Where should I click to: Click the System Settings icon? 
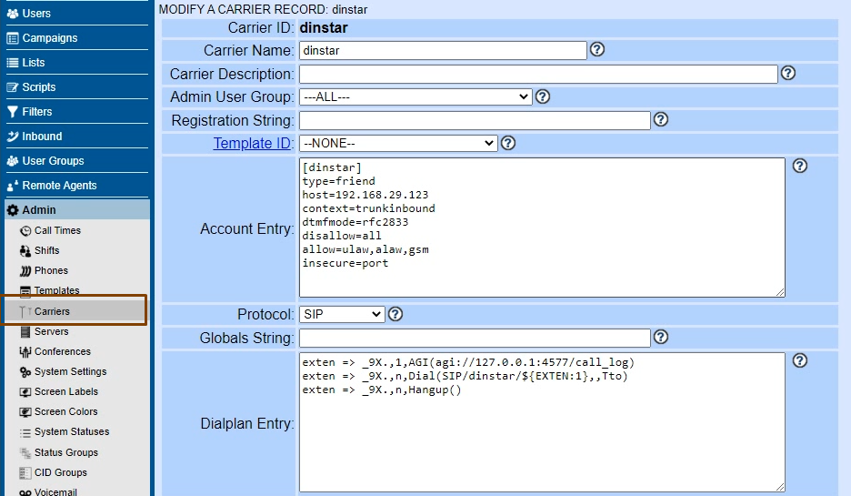25,372
